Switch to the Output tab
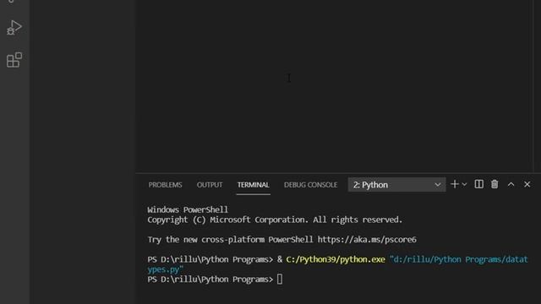541x304 pixels. click(x=210, y=185)
